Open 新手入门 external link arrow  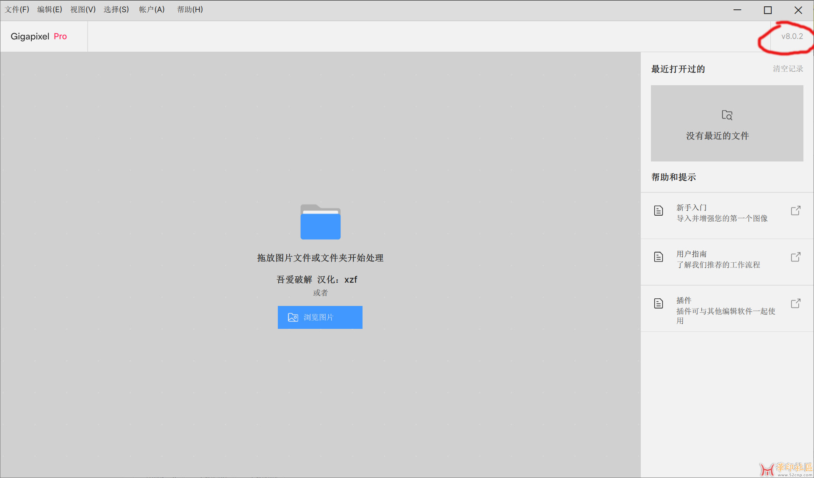795,211
